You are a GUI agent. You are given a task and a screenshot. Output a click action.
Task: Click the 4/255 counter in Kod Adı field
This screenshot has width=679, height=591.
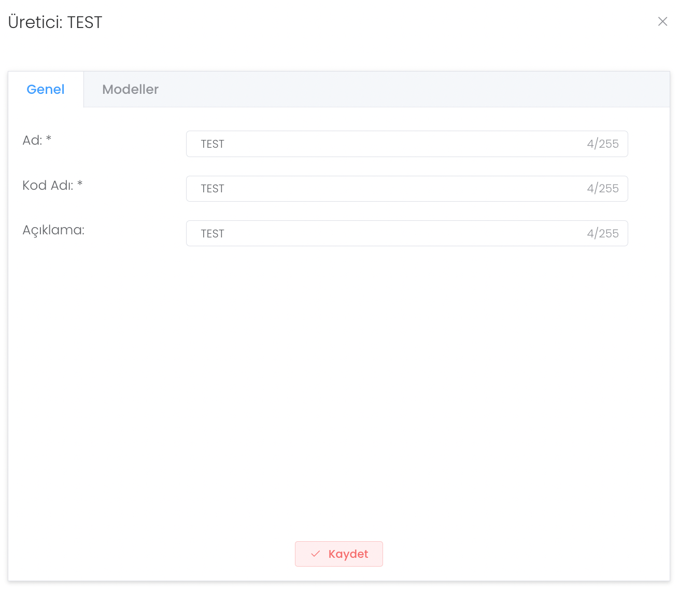[602, 189]
